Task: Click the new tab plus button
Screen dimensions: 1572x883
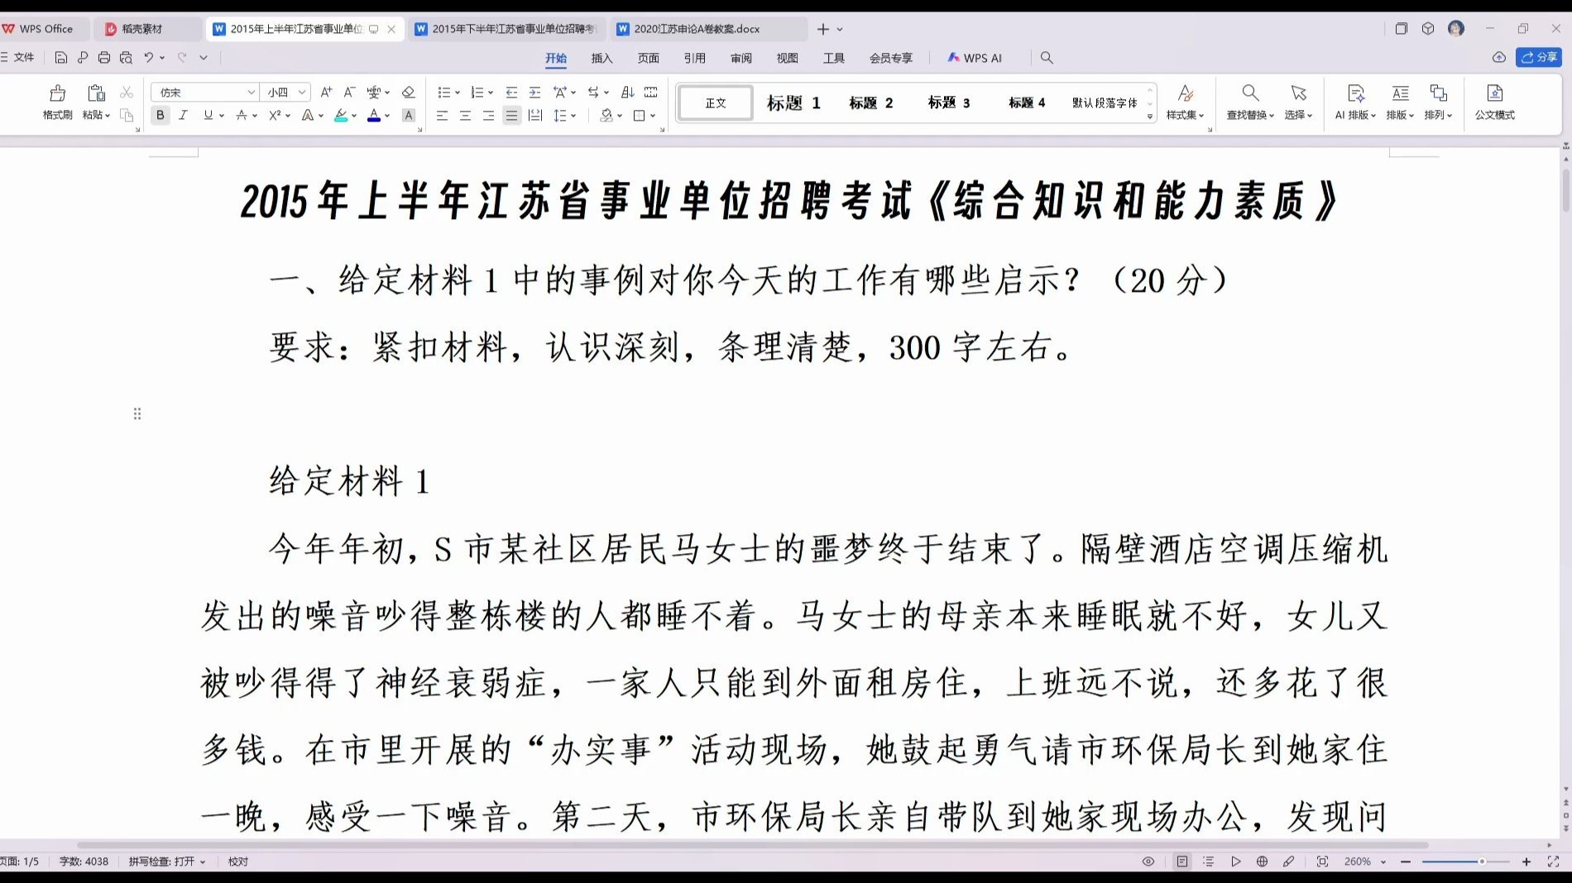Action: (x=822, y=29)
